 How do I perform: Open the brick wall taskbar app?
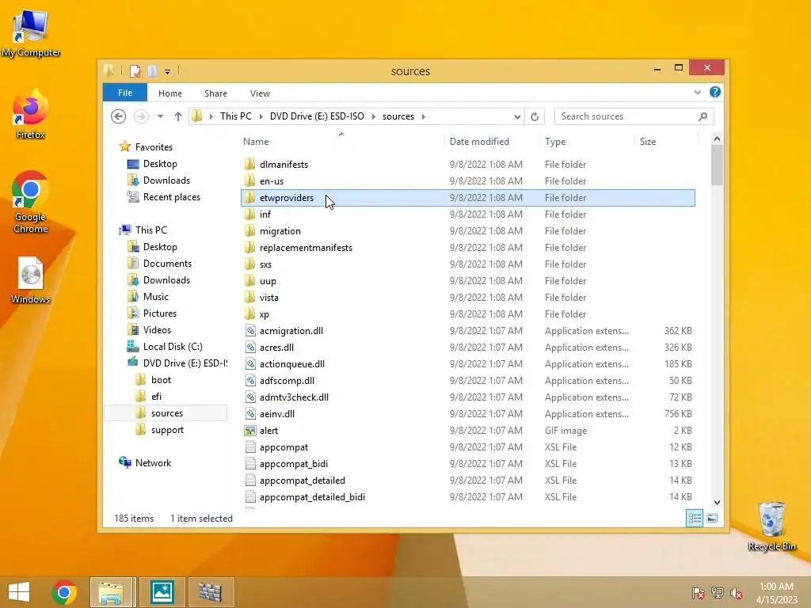(210, 592)
